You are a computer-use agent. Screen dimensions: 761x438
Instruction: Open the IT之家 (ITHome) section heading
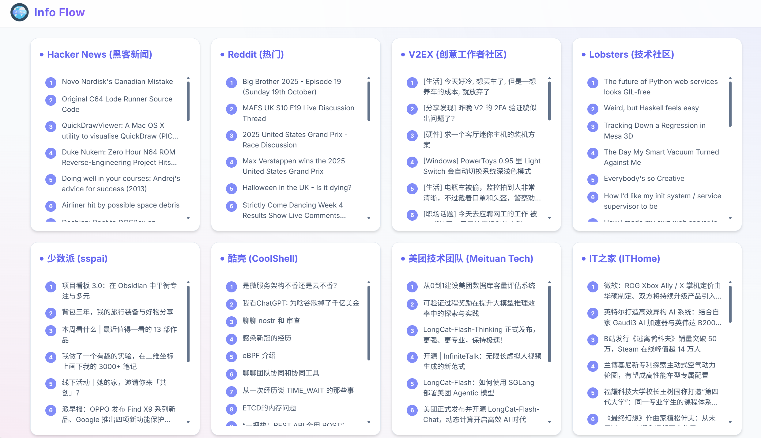tap(624, 258)
